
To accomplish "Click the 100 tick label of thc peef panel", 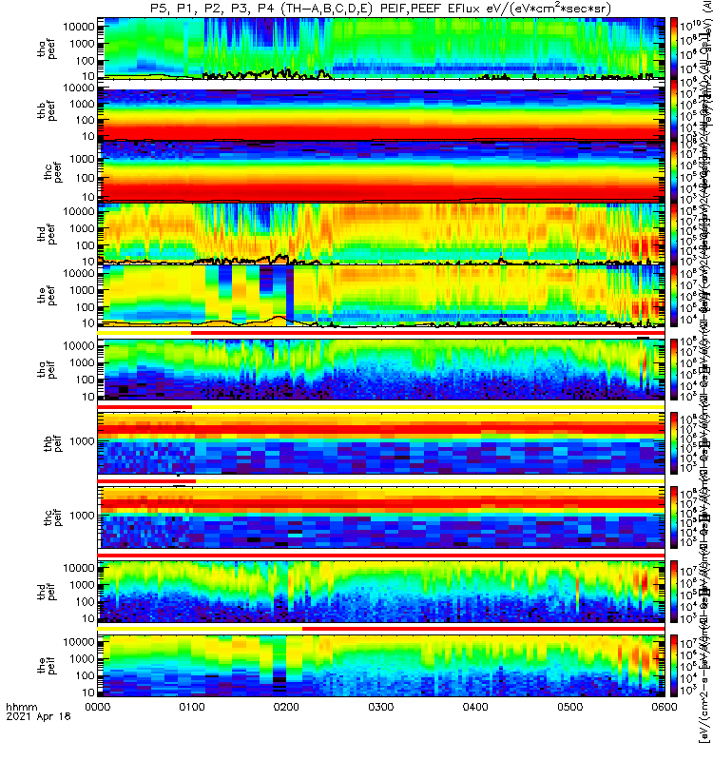I will [86, 178].
